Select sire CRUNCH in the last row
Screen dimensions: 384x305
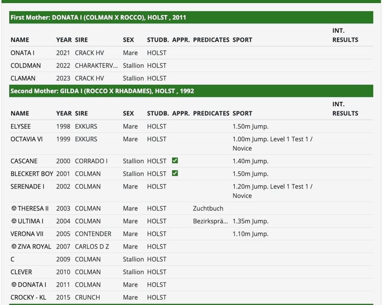click(x=87, y=297)
